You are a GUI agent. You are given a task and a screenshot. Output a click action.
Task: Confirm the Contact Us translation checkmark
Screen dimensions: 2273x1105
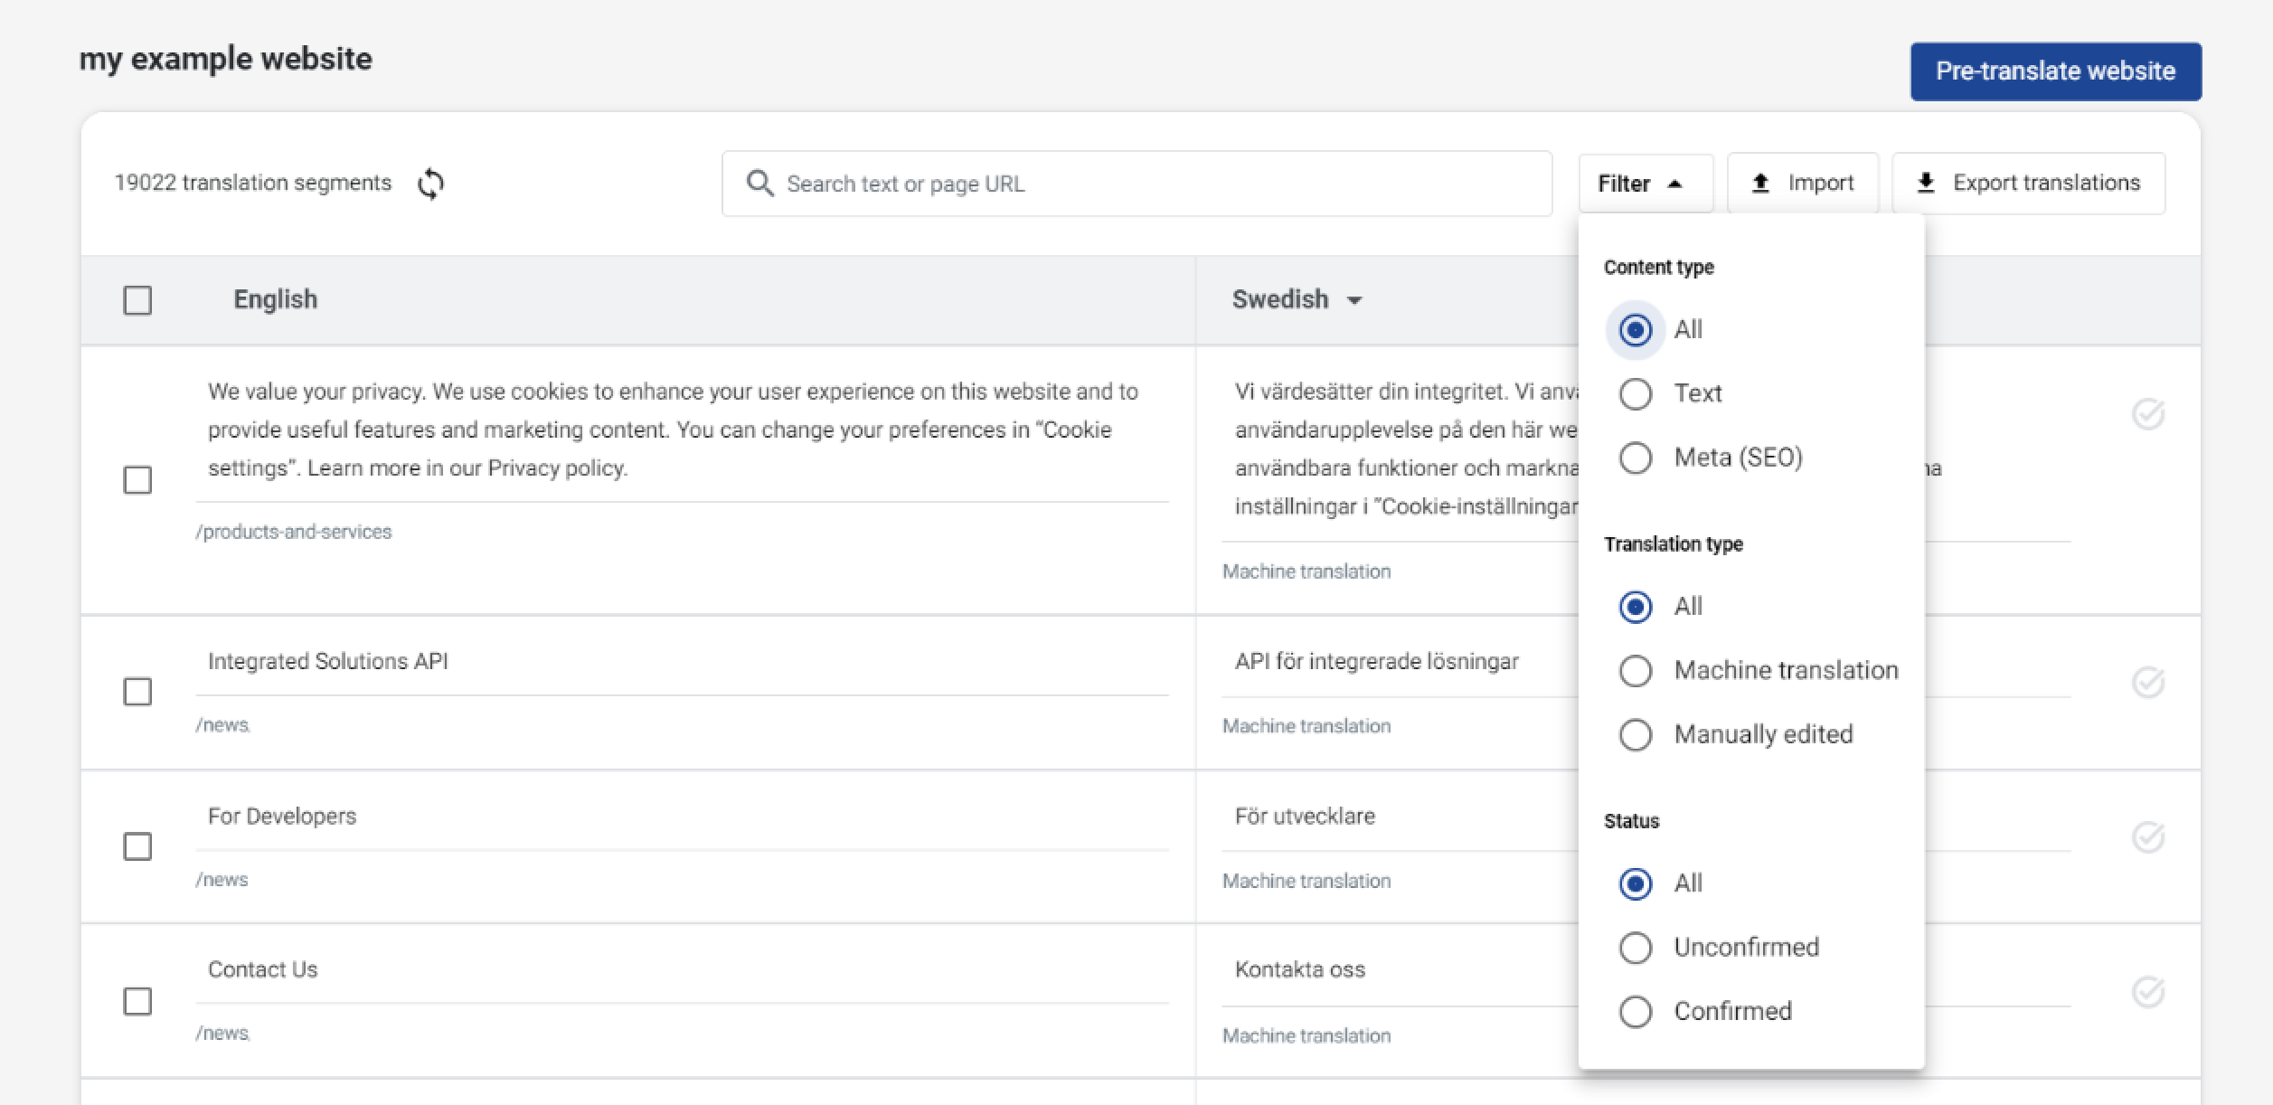pos(2148,992)
